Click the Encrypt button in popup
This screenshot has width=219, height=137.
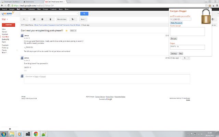(x=173, y=38)
